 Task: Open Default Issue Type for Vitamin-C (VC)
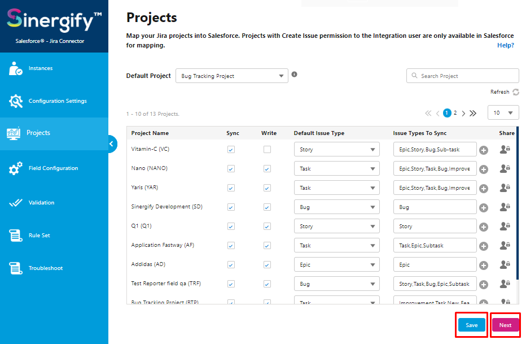click(337, 149)
